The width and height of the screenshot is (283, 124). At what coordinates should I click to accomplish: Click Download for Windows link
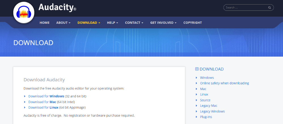tap(46, 96)
